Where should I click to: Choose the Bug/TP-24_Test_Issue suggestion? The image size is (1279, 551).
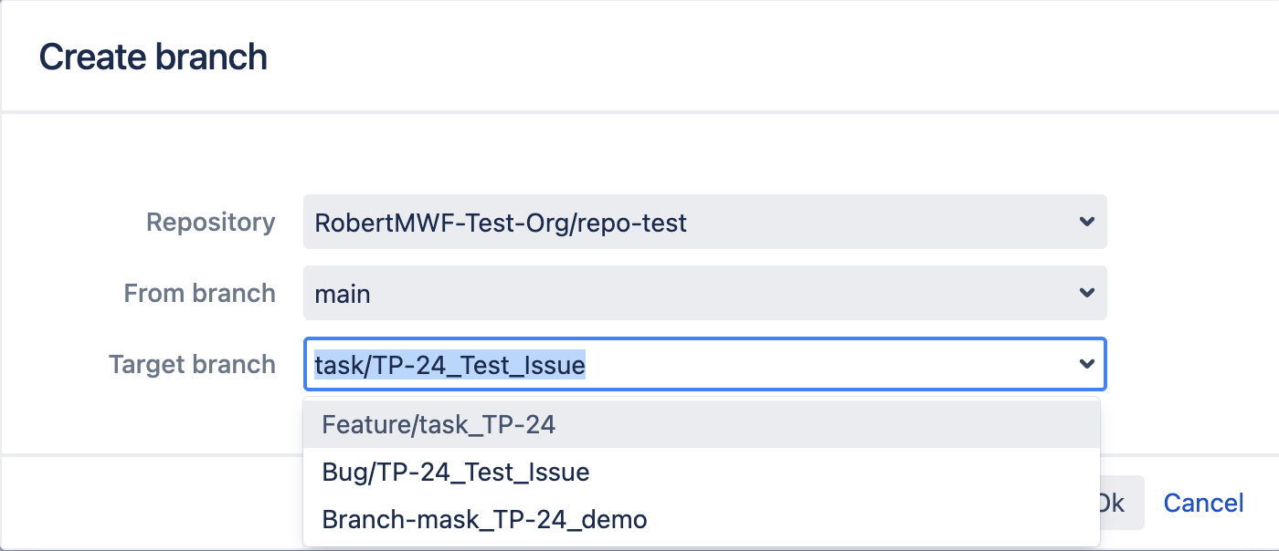click(x=455, y=473)
